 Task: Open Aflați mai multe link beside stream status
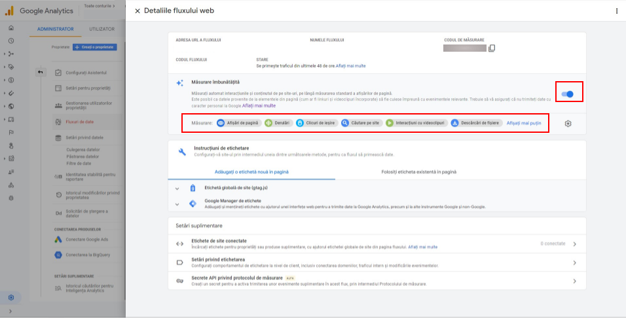pos(351,66)
